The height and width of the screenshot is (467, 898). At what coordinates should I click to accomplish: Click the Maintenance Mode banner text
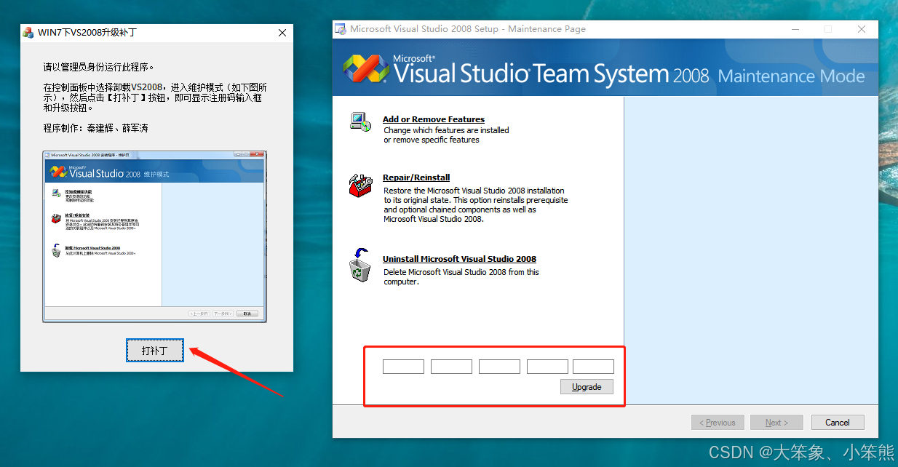791,76
